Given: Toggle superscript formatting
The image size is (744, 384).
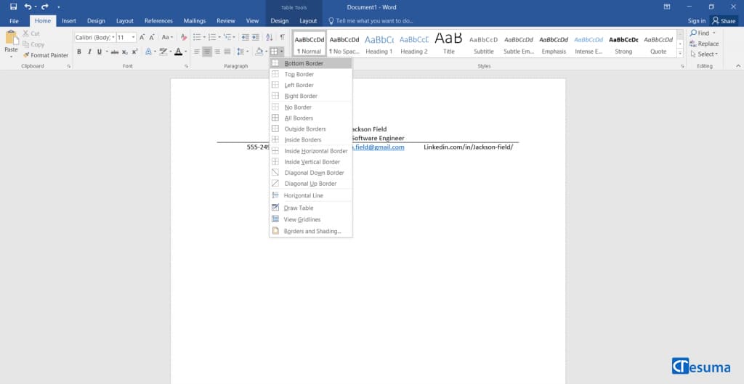Looking at the screenshot, I should click(134, 52).
